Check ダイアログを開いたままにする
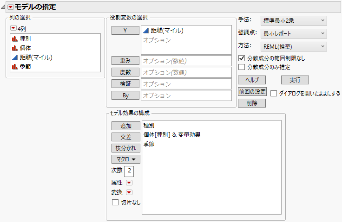Image resolution: width=342 pixels, height=222 pixels. [274, 93]
